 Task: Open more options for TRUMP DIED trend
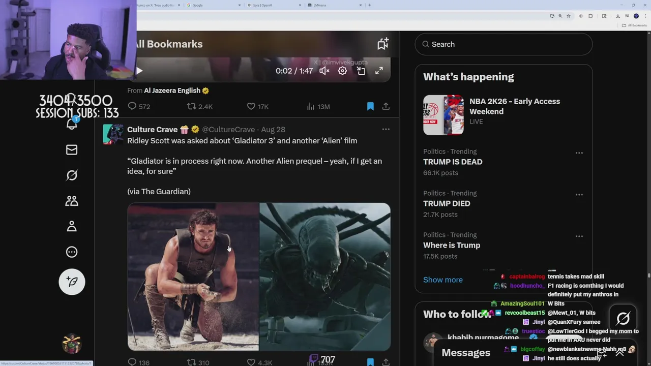click(x=579, y=194)
